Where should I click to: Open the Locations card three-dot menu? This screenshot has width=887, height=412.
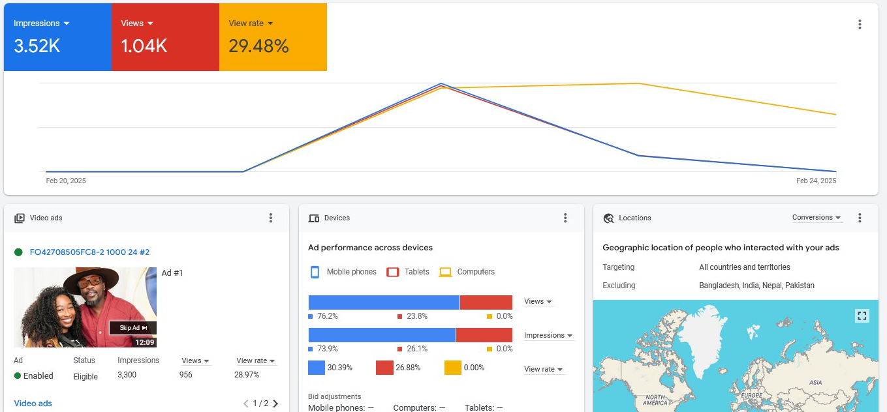coord(860,218)
